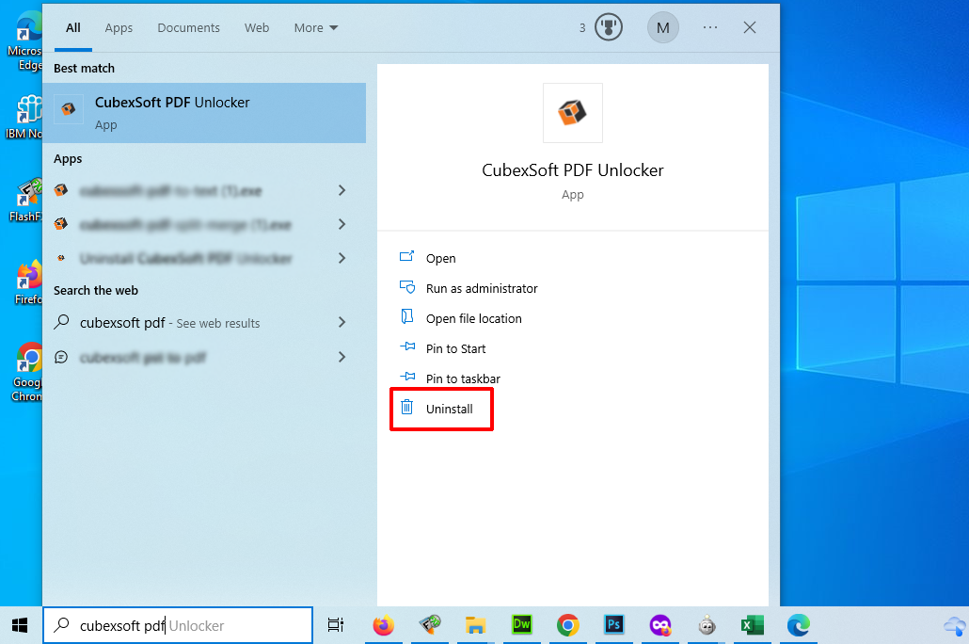Open Photoshop from the taskbar
Viewport: 969px width, 644px height.
tap(614, 625)
